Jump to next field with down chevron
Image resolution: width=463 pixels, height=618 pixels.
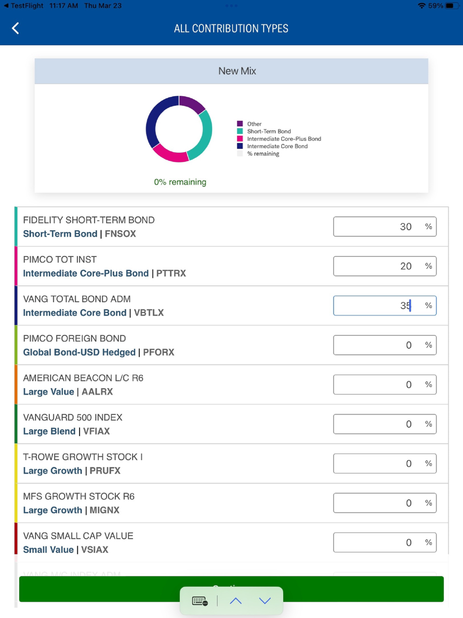(x=265, y=601)
